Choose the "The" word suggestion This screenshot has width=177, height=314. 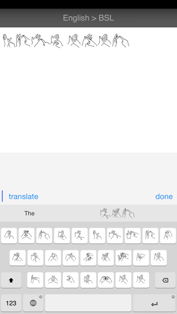tap(29, 213)
